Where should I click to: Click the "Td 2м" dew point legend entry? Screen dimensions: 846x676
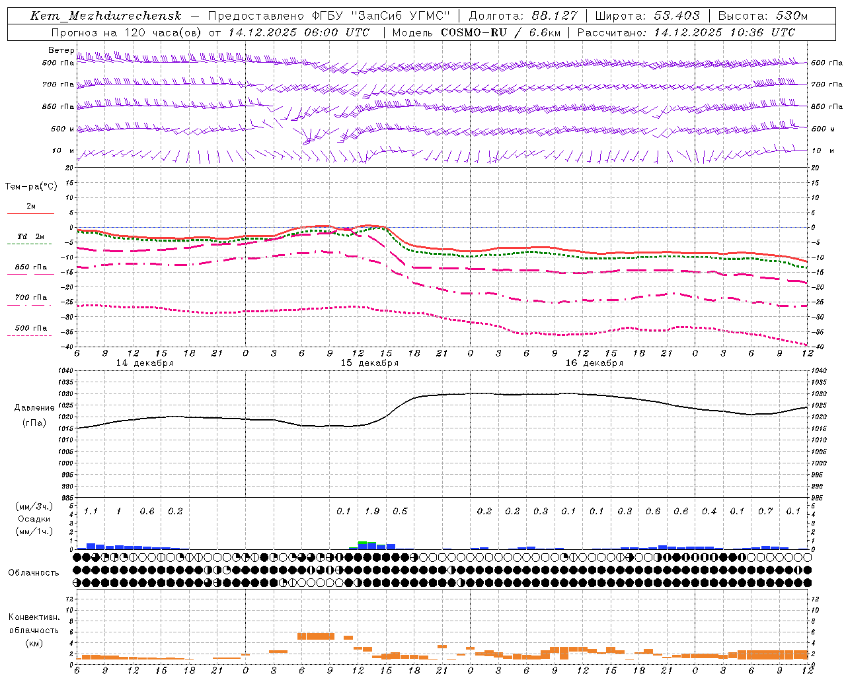click(30, 236)
